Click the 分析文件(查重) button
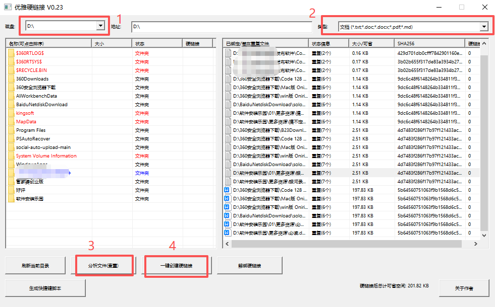495x307 pixels. tap(104, 265)
